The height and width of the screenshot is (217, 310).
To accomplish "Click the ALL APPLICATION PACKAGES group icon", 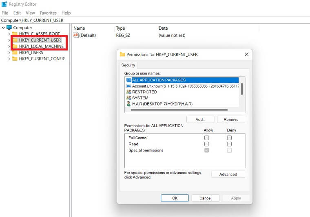I will point(129,80).
